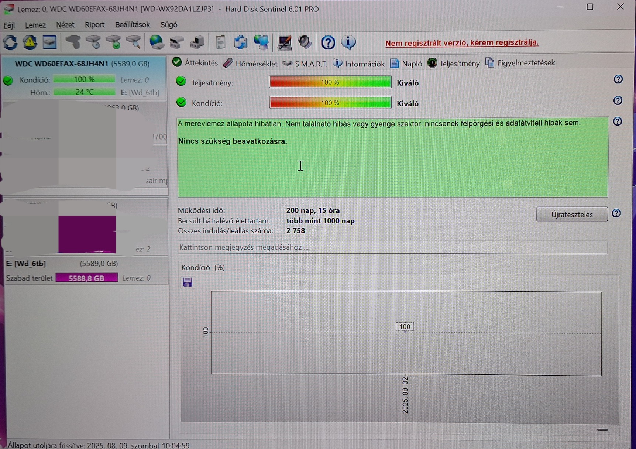
Task: Click the Teljesítmény 100 % progress bar
Action: pos(330,82)
